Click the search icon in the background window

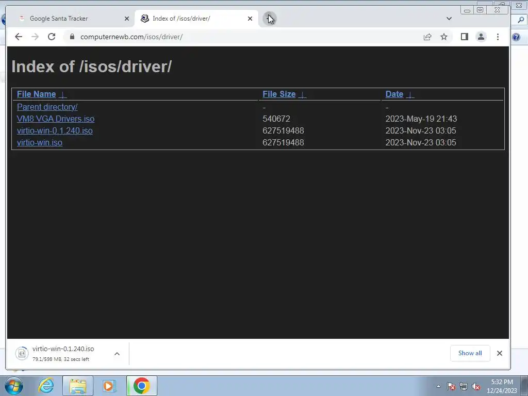click(521, 20)
